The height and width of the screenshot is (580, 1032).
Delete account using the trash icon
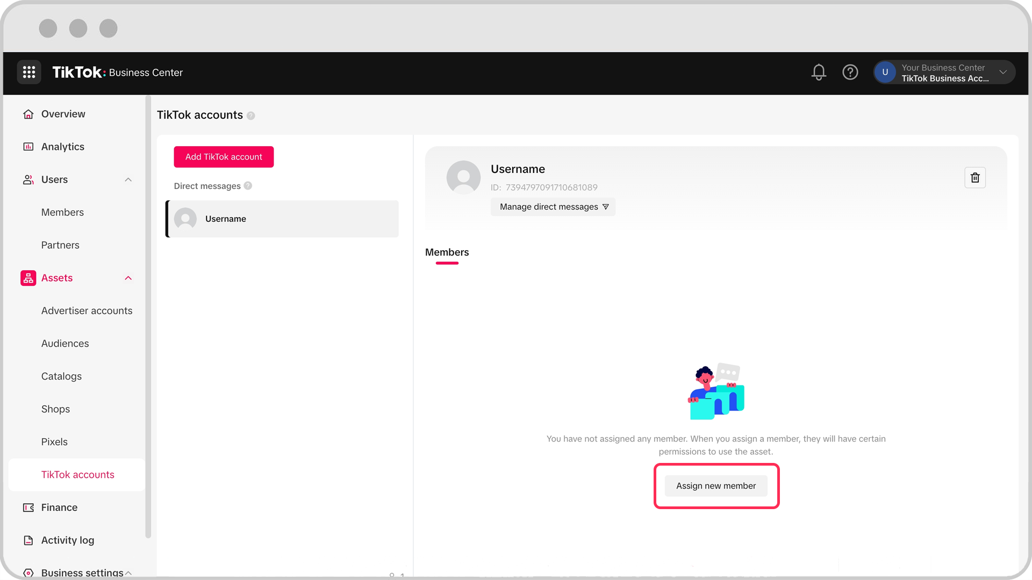975,178
